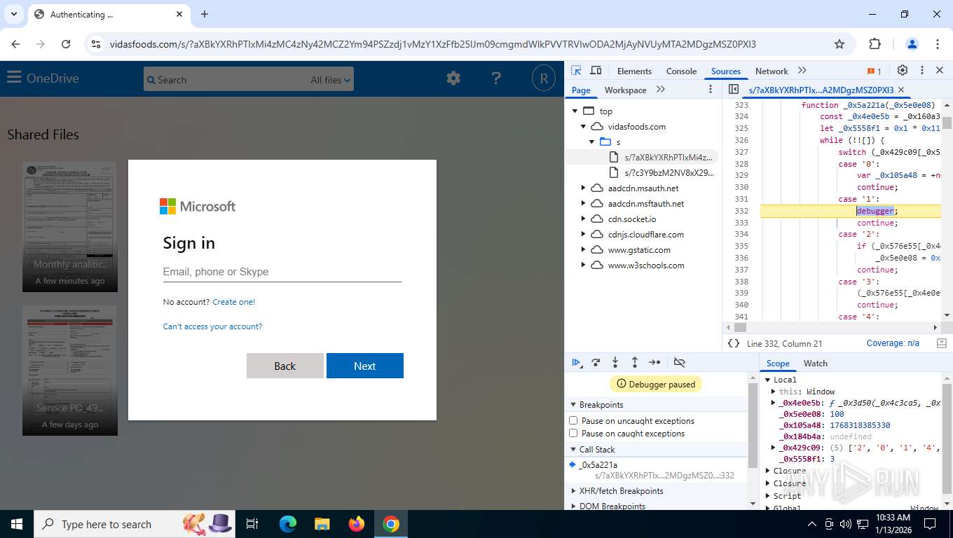The width and height of the screenshot is (953, 538).
Task: Expand the first Closure scope entry
Action: [x=767, y=471]
